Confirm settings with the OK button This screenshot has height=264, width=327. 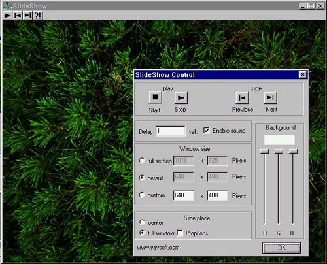[282, 248]
